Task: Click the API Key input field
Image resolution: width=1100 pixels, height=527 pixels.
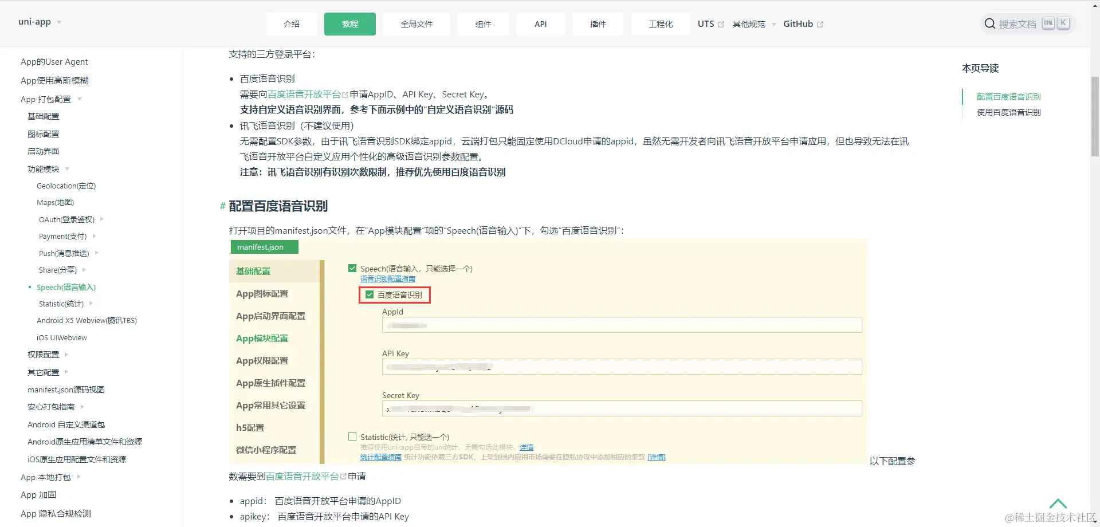Action: 622,367
